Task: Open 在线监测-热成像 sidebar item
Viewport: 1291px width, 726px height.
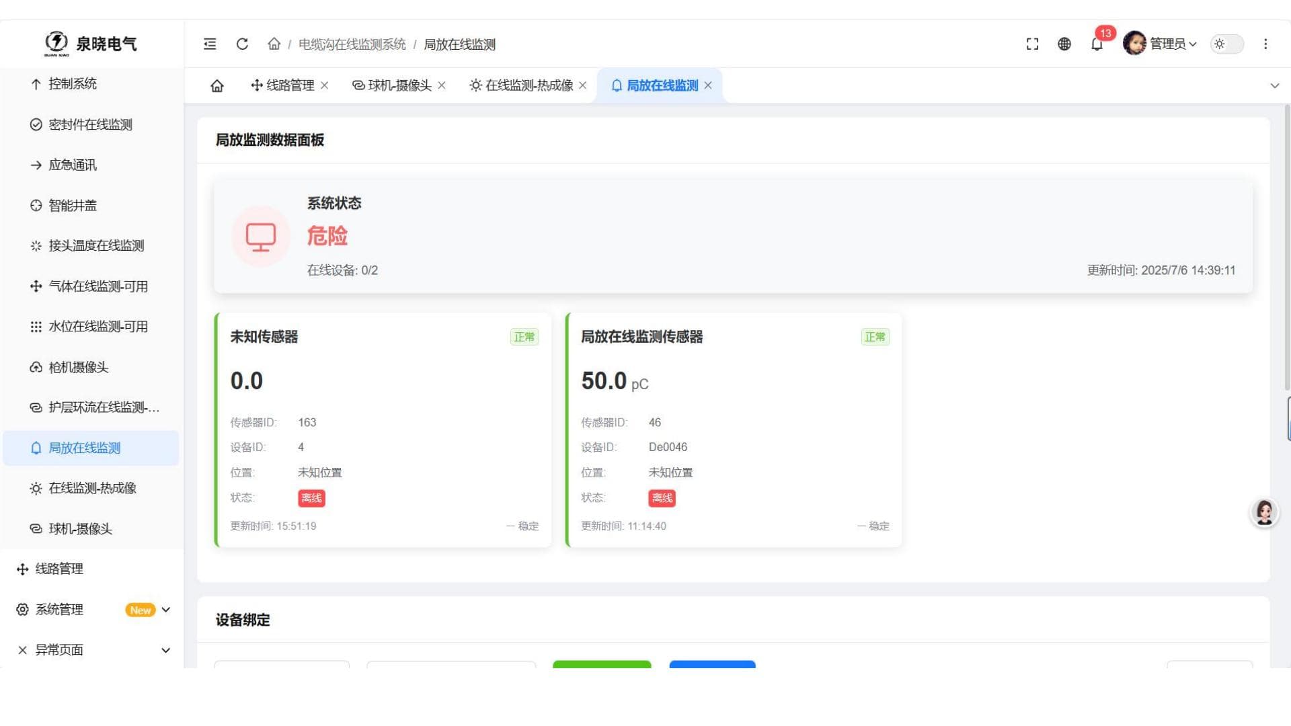Action: click(91, 488)
